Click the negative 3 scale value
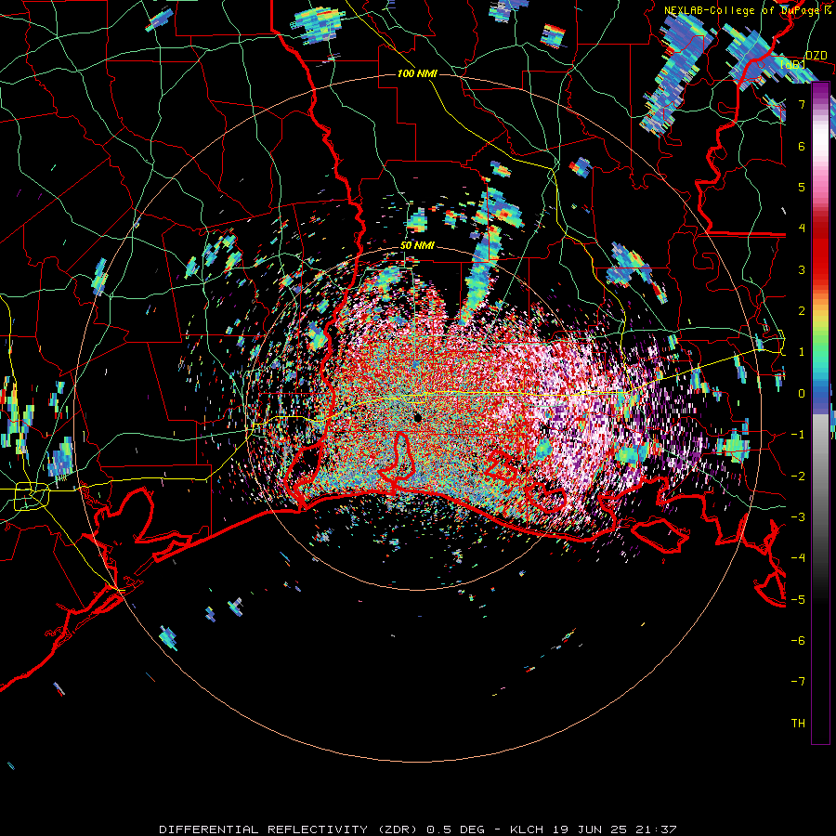The width and height of the screenshot is (836, 836). pos(798,517)
